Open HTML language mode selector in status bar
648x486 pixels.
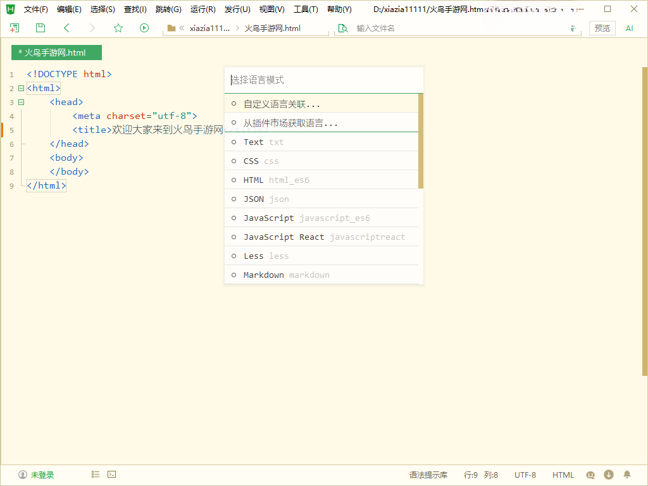563,475
